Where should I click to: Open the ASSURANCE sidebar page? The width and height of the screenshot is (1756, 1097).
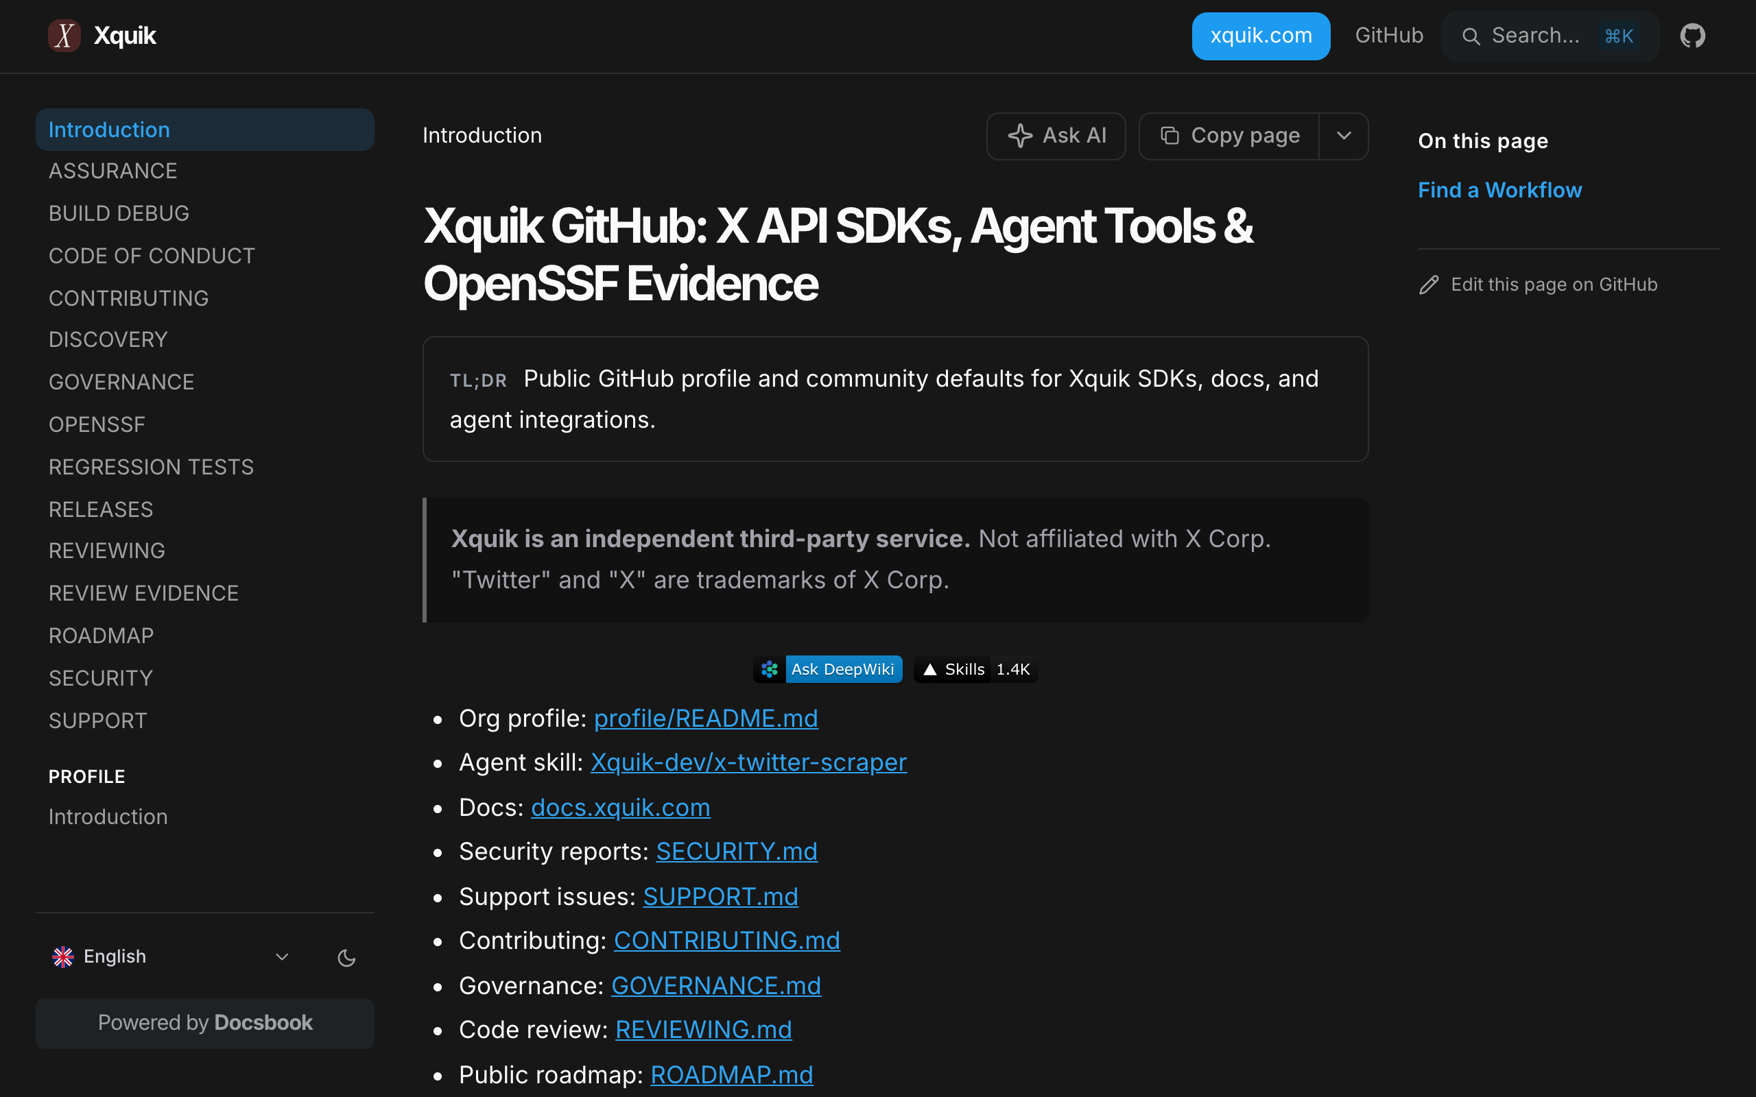point(113,171)
